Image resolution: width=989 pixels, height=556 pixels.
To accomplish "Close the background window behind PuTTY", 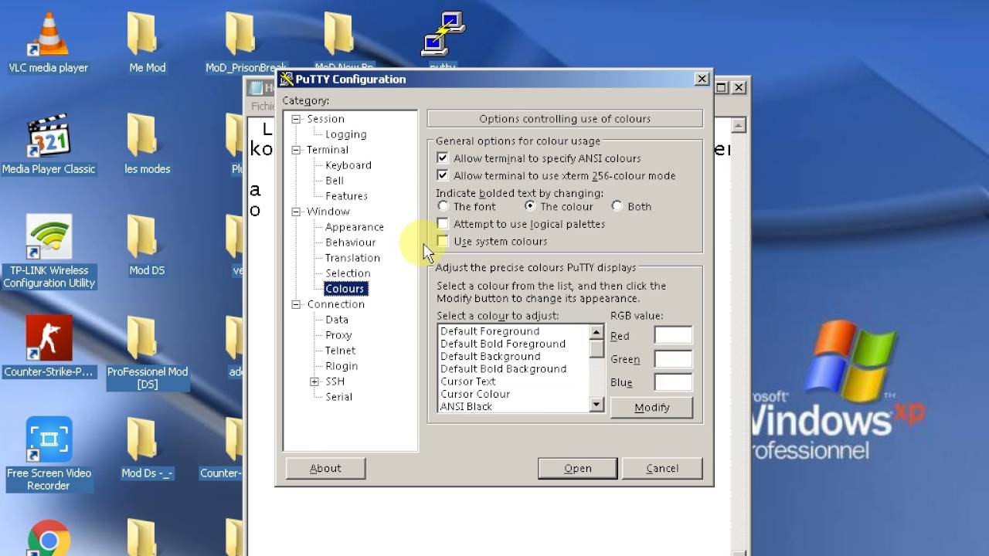I will (x=739, y=87).
